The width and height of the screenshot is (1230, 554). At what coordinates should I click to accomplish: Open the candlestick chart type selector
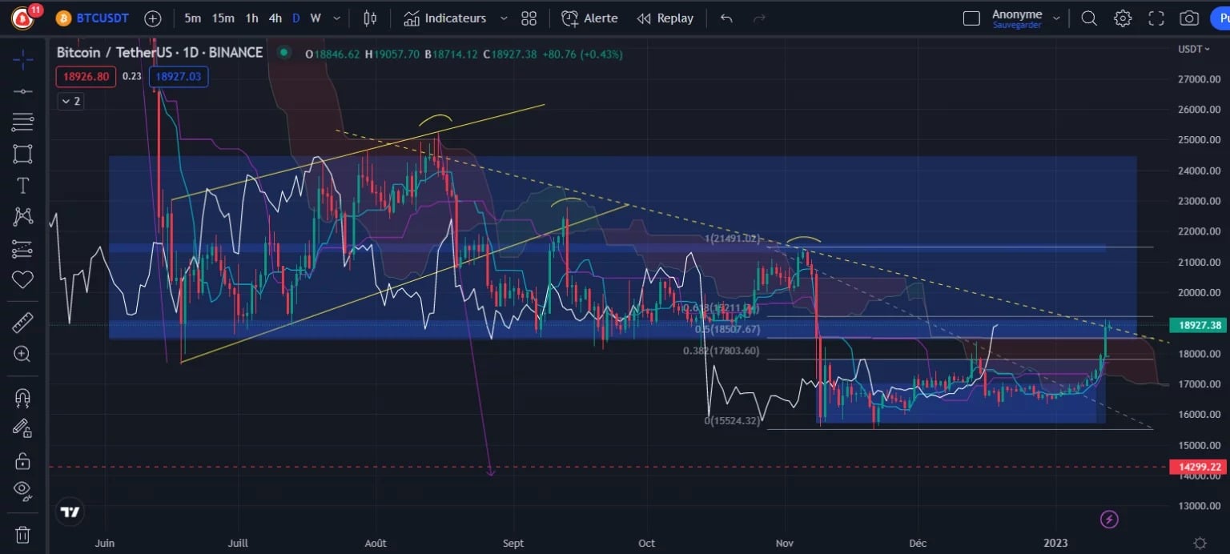pyautogui.click(x=370, y=18)
